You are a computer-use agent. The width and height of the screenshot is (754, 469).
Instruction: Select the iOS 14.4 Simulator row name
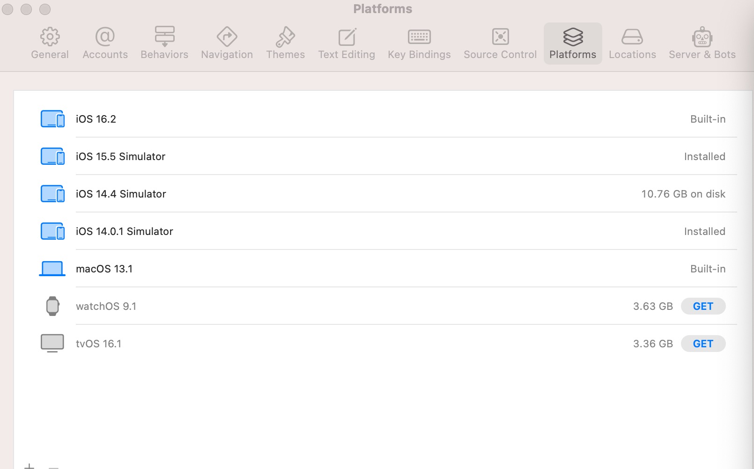pyautogui.click(x=121, y=194)
